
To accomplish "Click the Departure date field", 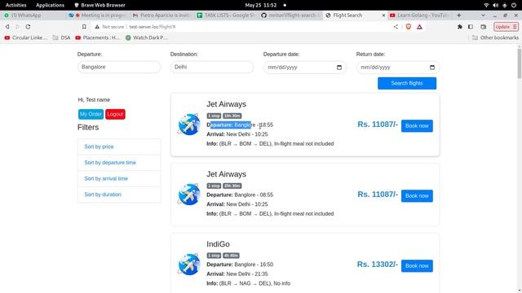I will (x=304, y=68).
